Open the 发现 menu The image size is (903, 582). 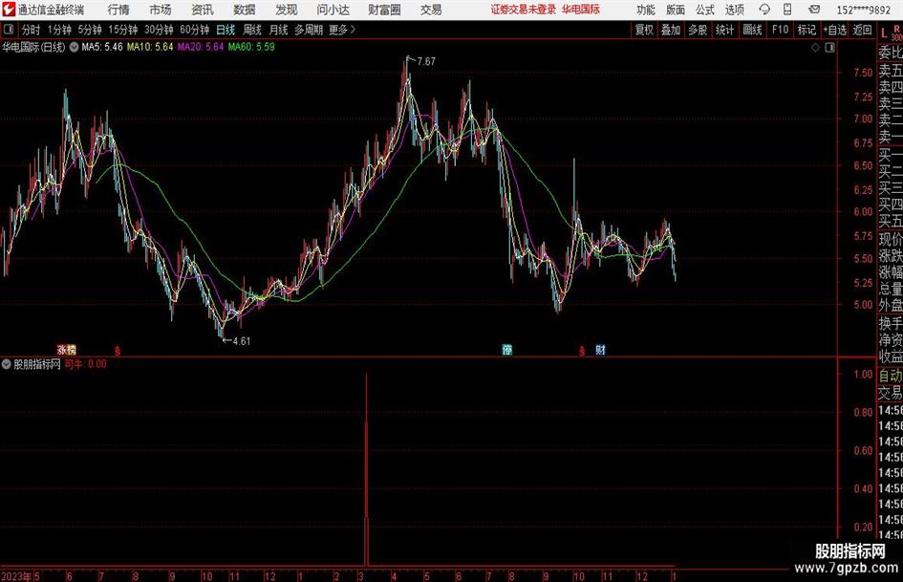coord(287,10)
